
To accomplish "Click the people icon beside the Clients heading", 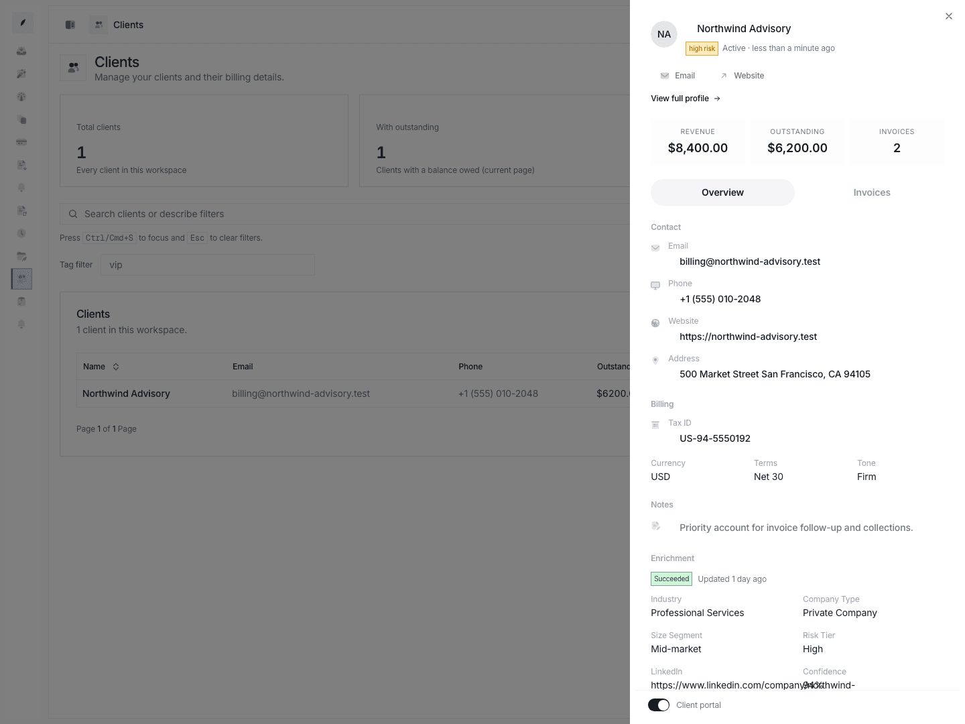I will click(x=73, y=68).
